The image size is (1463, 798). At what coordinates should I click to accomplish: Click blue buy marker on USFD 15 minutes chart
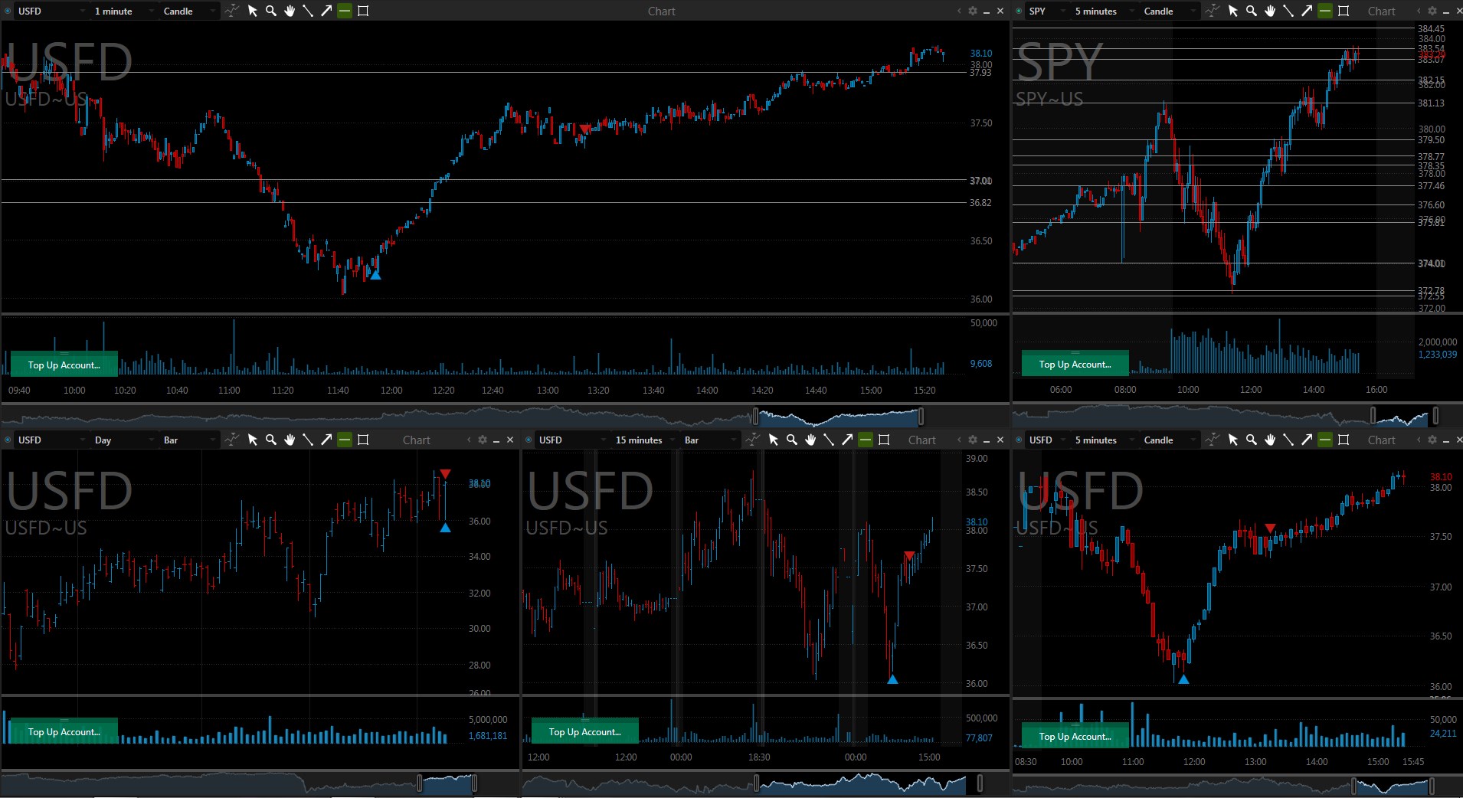click(x=892, y=679)
